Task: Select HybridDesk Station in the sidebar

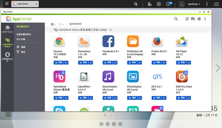Action: tap(7, 43)
